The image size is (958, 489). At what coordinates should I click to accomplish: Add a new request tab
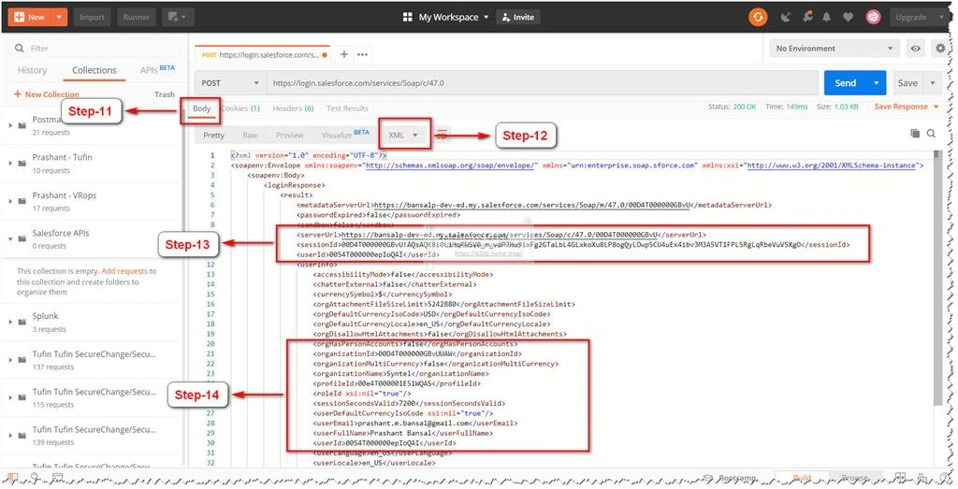pos(344,54)
